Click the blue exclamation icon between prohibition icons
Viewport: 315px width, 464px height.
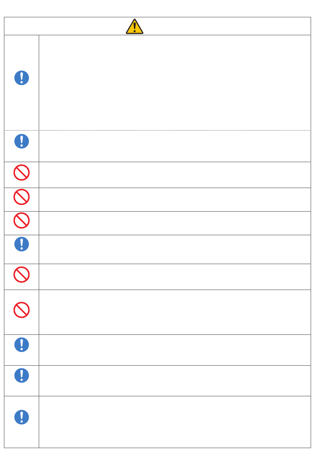(x=22, y=244)
